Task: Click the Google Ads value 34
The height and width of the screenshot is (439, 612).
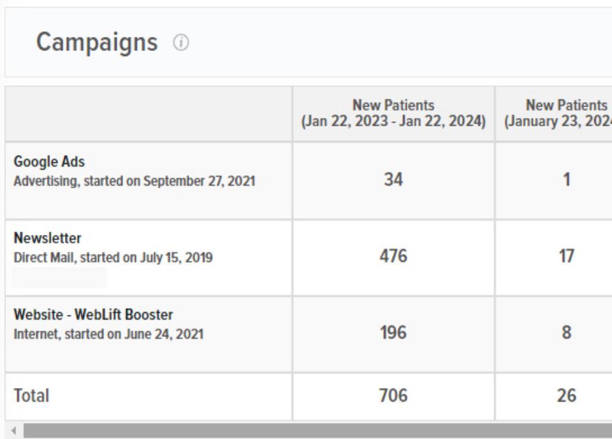Action: click(393, 179)
